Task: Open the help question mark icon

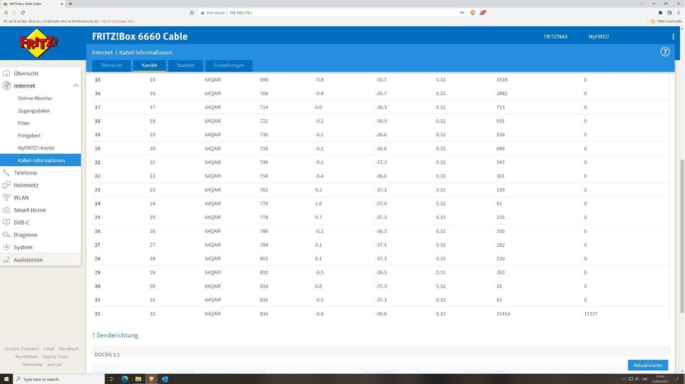Action: pos(665,52)
